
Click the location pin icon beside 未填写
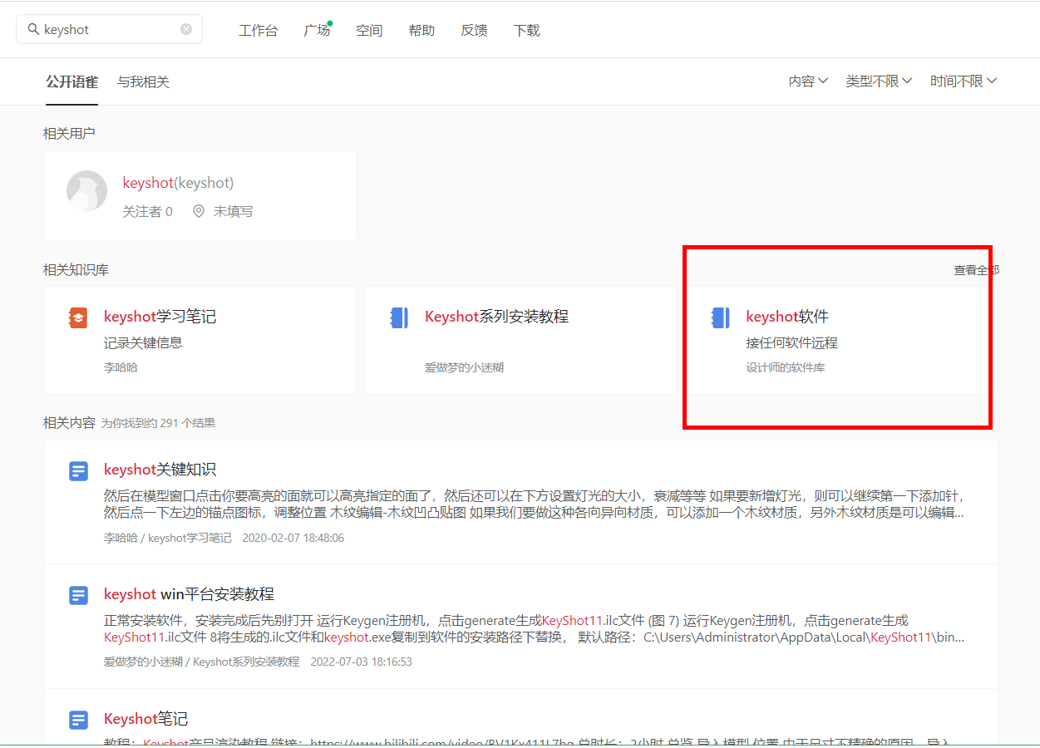(198, 211)
